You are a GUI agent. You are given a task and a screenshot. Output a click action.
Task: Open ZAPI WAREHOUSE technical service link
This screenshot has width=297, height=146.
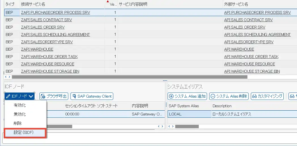point(37,49)
